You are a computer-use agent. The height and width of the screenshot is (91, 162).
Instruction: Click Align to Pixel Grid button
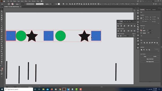click(x=150, y=59)
